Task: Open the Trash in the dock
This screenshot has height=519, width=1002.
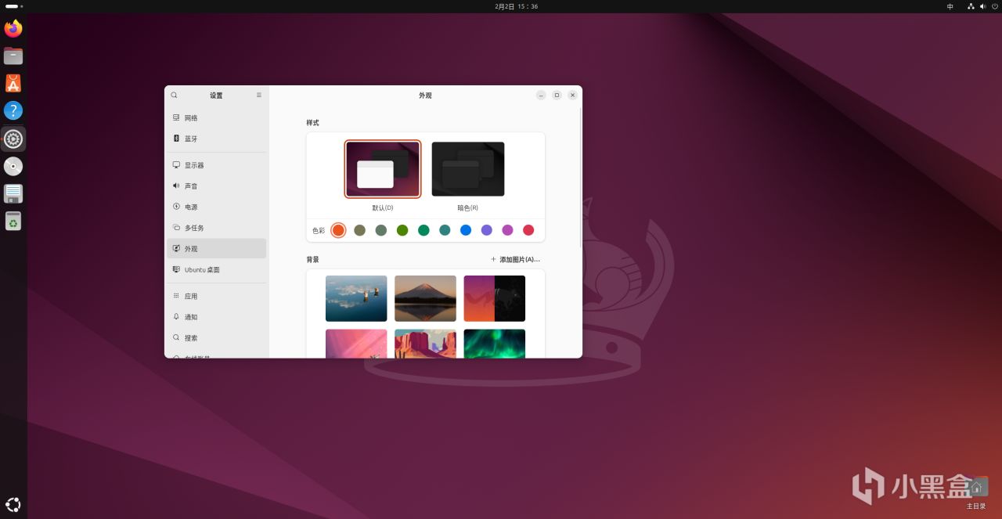Action: 13,222
